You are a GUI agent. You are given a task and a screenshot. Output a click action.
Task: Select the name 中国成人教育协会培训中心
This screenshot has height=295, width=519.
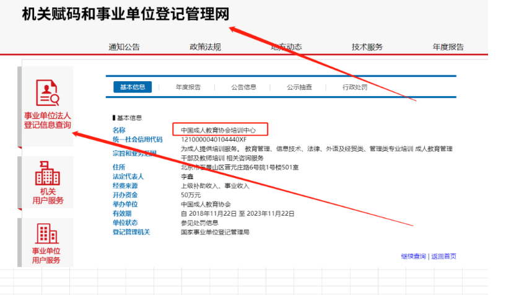(219, 130)
